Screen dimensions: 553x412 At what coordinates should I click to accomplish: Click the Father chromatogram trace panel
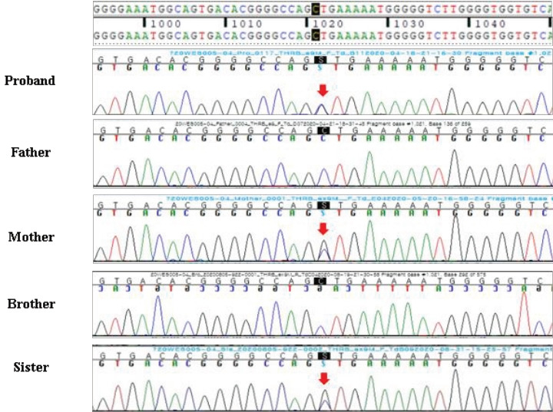pyautogui.click(x=323, y=165)
